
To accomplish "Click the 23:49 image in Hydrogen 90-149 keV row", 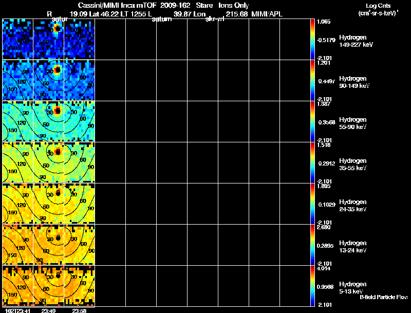I will tap(48, 80).
